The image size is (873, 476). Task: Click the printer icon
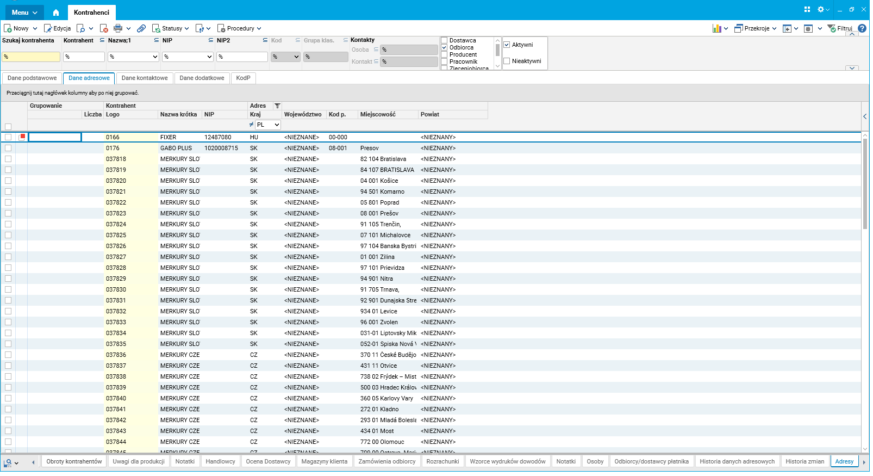pyautogui.click(x=118, y=28)
